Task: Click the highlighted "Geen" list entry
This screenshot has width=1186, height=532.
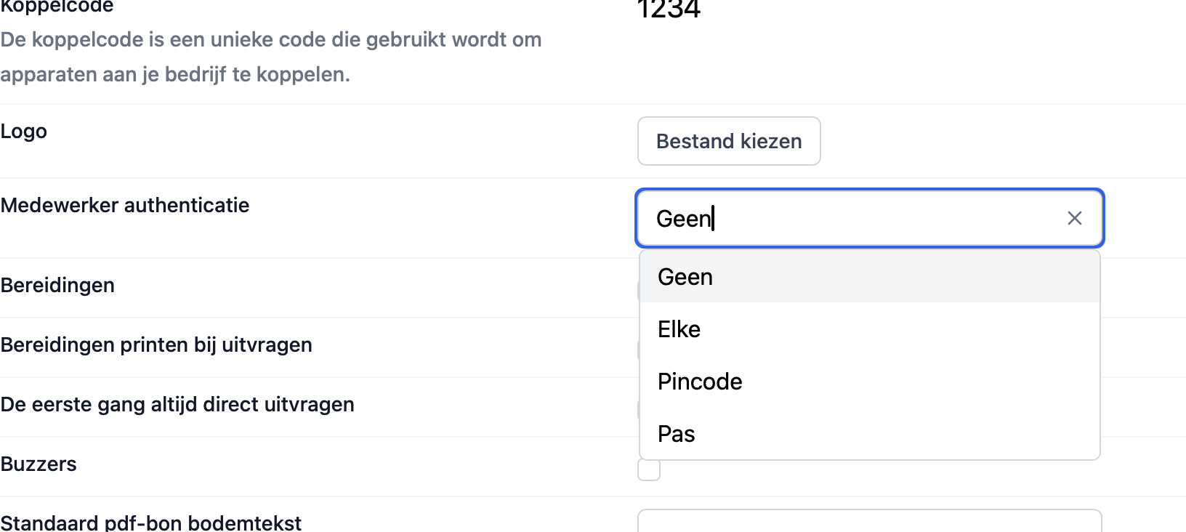Action: point(684,277)
